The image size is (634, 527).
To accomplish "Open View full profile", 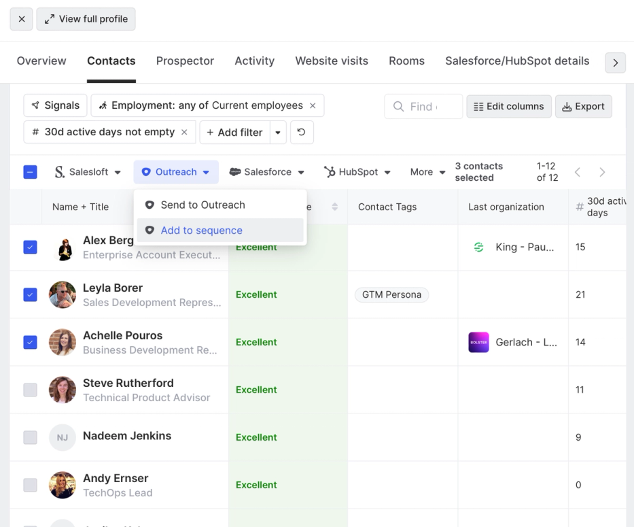I will click(86, 19).
